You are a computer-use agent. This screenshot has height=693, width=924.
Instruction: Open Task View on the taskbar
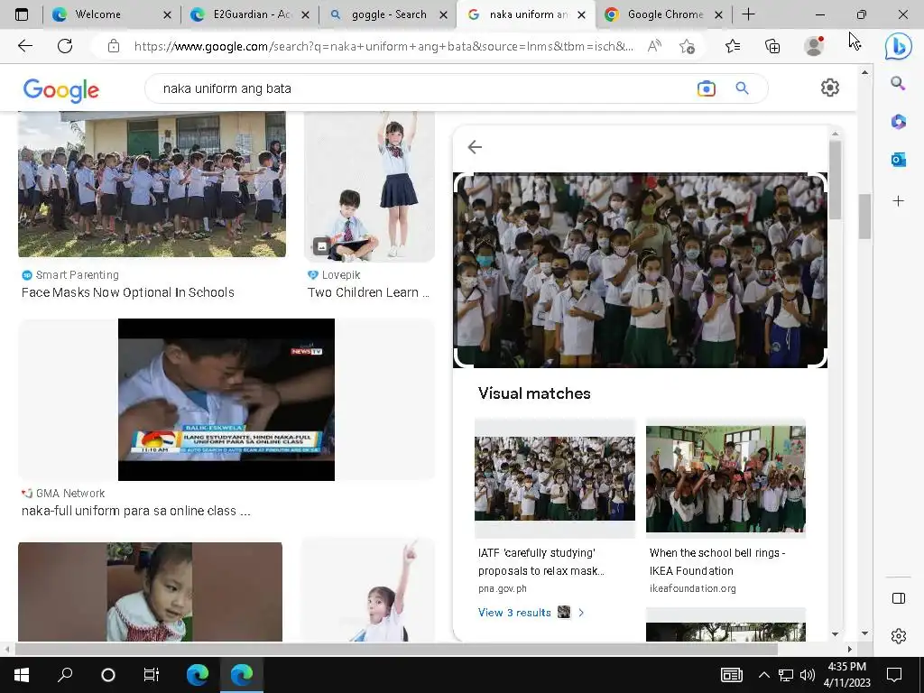pos(152,675)
